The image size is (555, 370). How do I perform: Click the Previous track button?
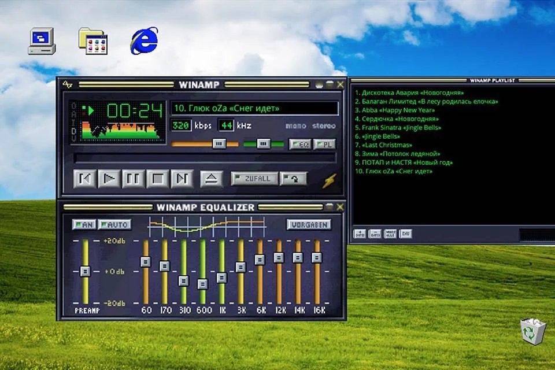(x=84, y=179)
